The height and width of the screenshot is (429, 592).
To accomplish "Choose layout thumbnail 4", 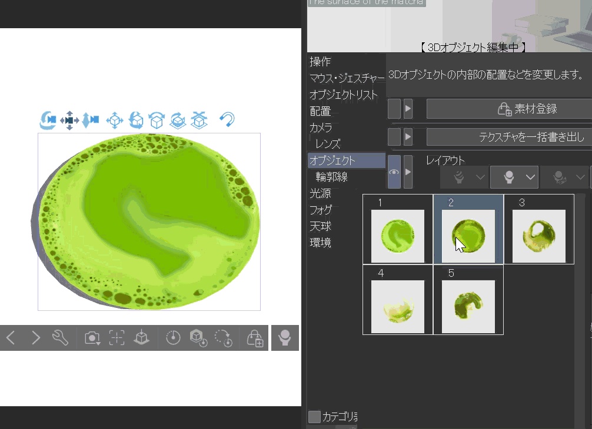I will pos(398,300).
